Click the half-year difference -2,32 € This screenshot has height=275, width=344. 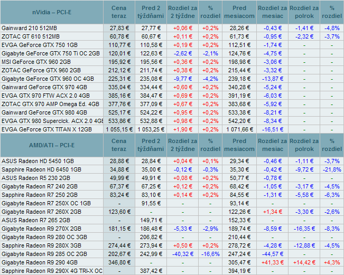coord(304,36)
